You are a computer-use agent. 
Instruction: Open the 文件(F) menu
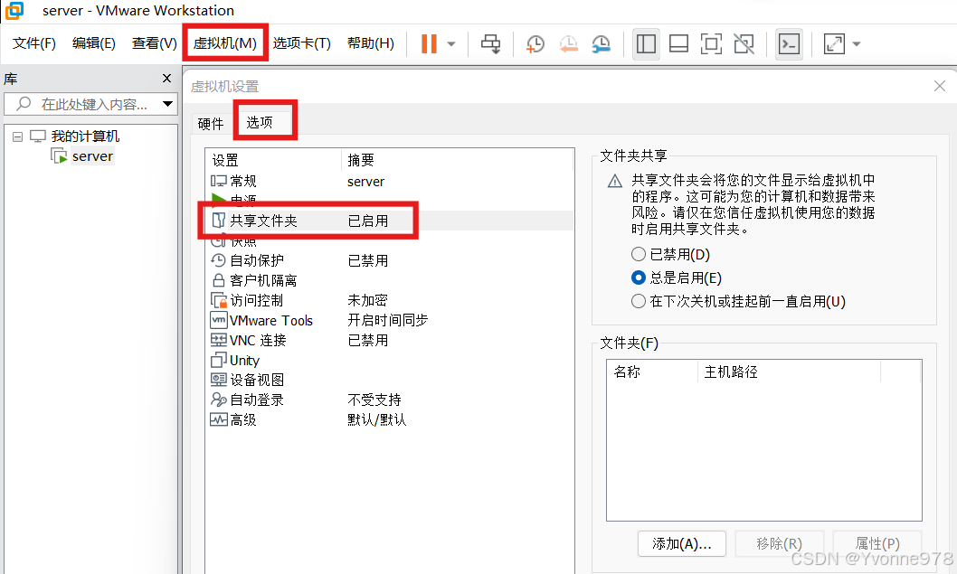[x=34, y=43]
